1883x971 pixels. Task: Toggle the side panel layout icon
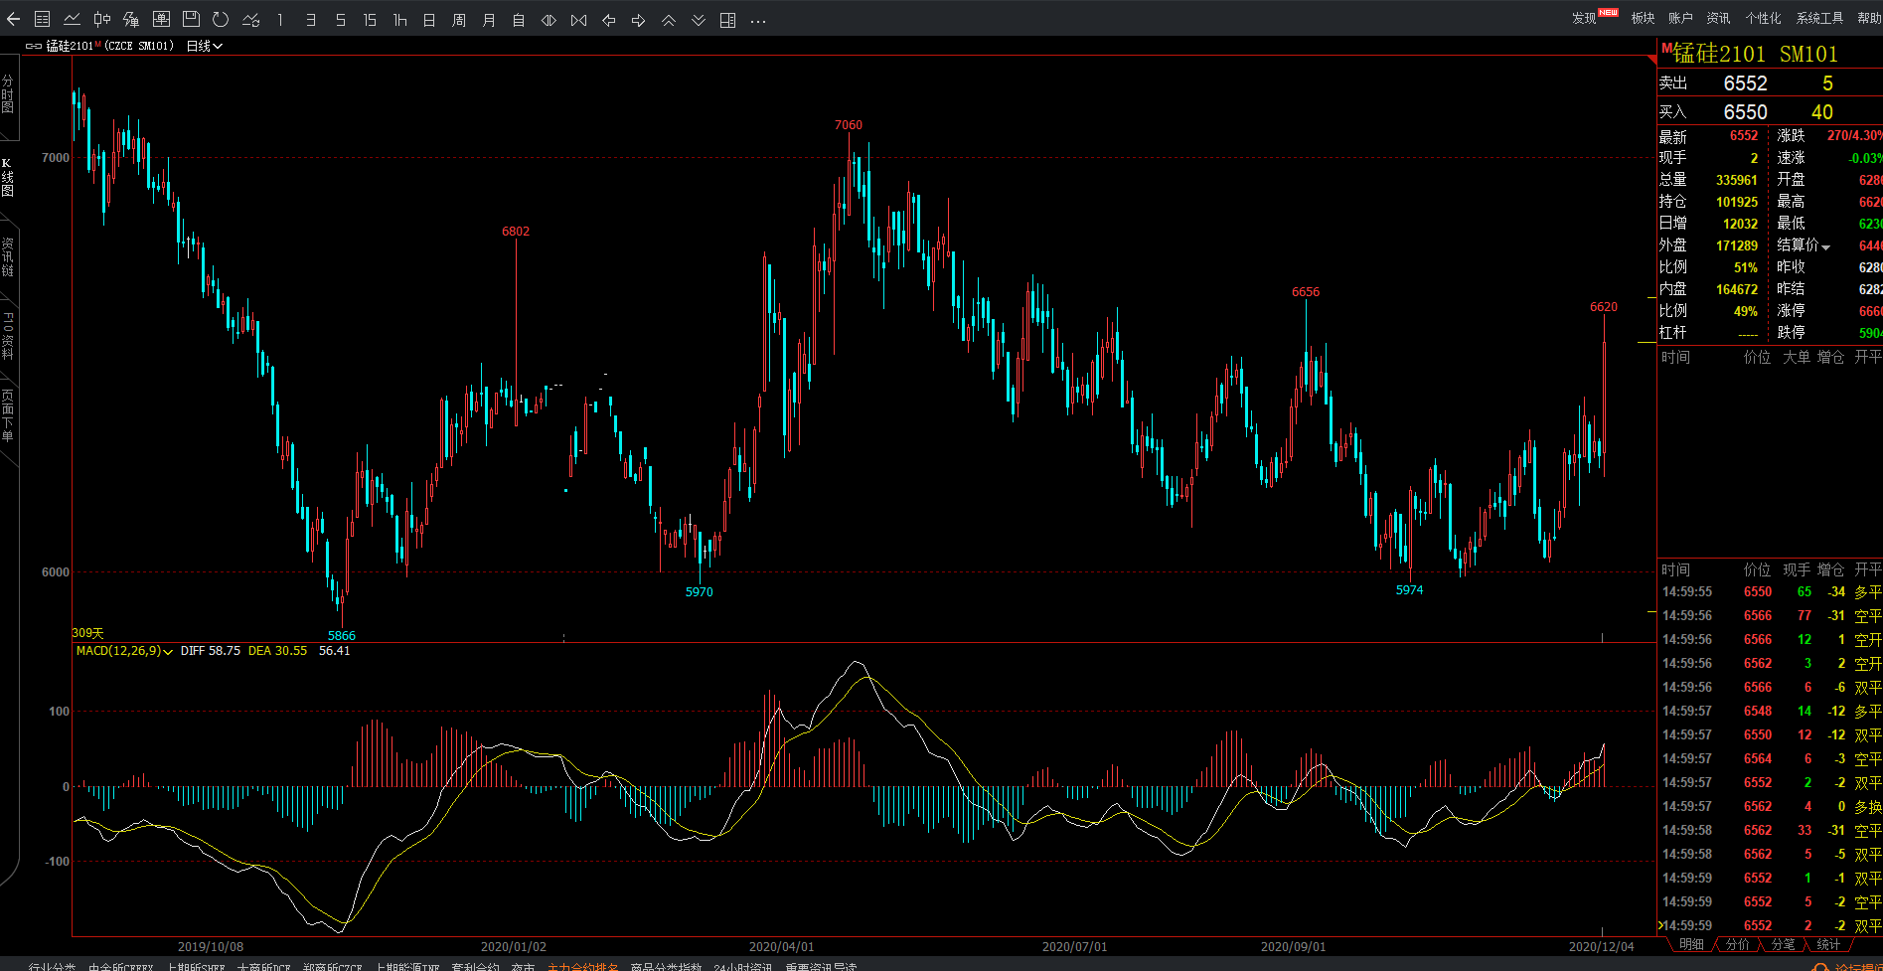click(x=727, y=19)
